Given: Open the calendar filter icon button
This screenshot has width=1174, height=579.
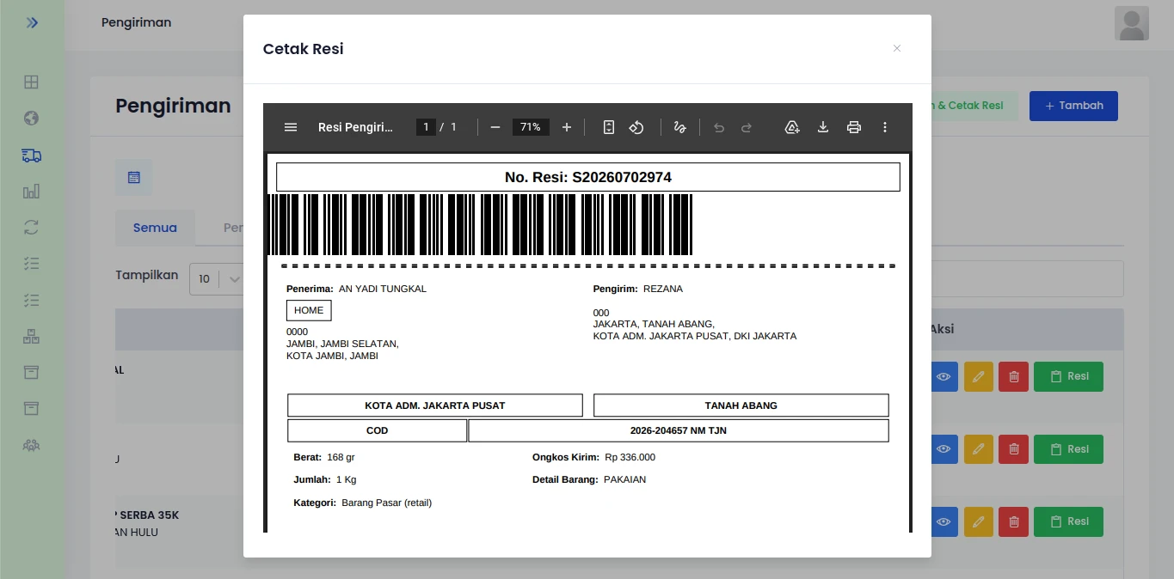Looking at the screenshot, I should (134, 177).
